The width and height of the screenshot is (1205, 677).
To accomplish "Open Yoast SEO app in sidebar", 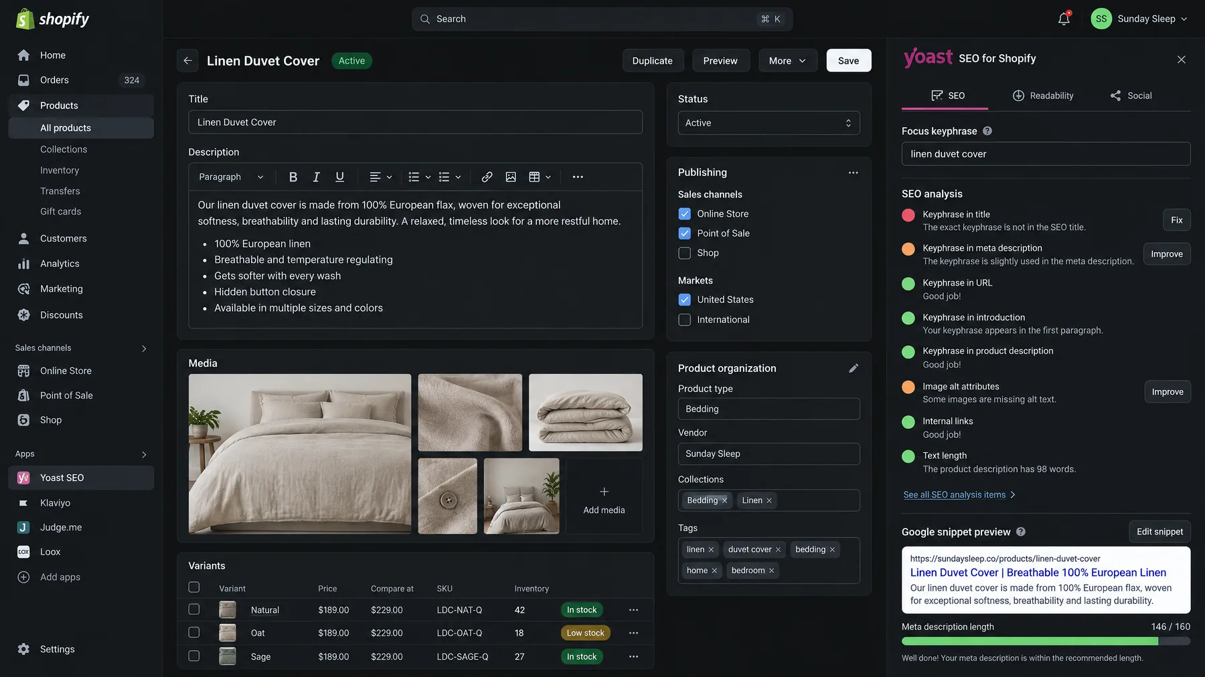I will tap(81, 478).
